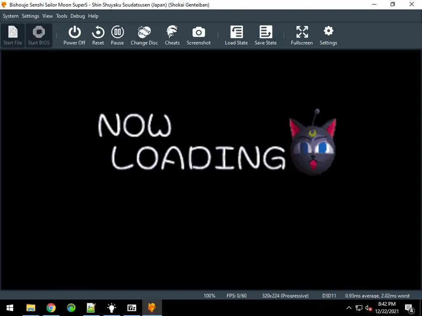Open the Notepad++ taskbar icon
422x316 pixels.
click(x=91, y=308)
